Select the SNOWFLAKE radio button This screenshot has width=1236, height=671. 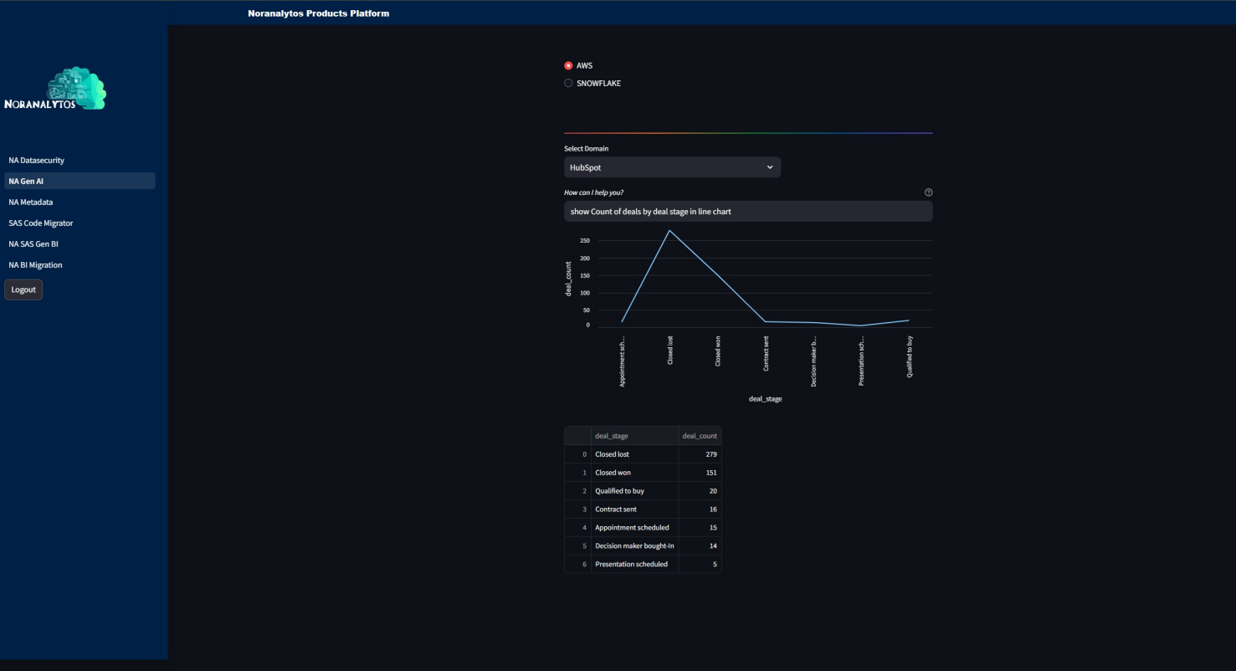[x=568, y=83]
